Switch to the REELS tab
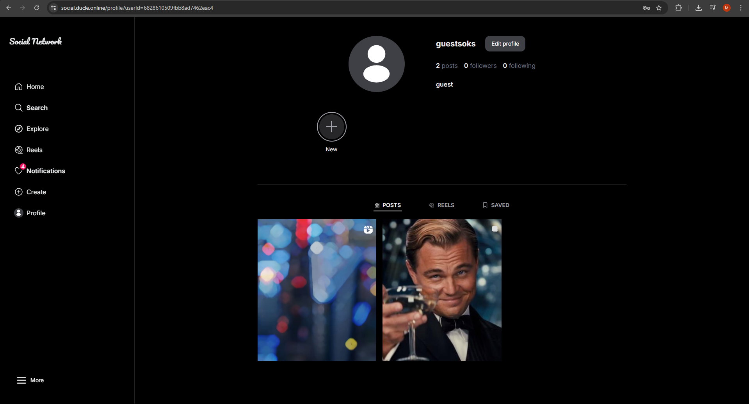749x404 pixels. pyautogui.click(x=441, y=205)
